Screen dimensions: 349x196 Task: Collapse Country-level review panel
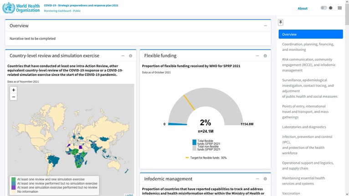click(123, 56)
